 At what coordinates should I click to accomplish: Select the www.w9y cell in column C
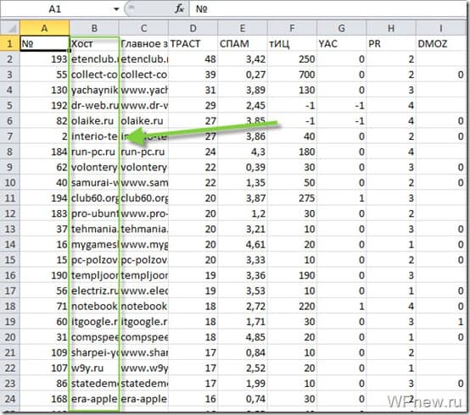coord(143,368)
